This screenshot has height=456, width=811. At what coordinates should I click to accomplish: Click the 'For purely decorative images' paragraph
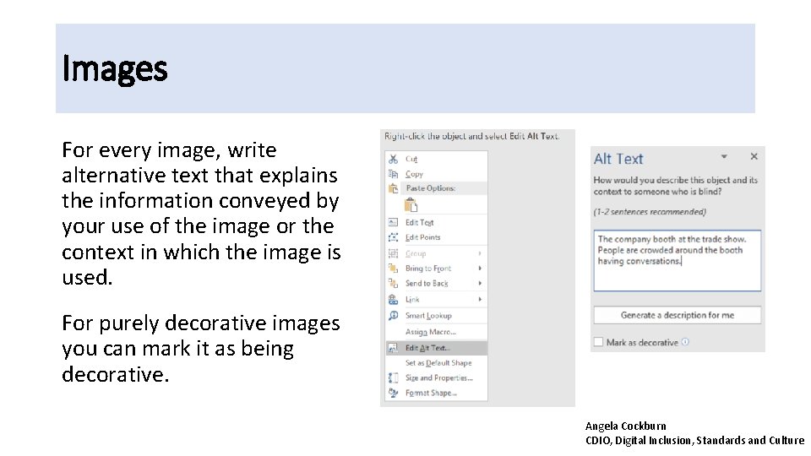[201, 349]
